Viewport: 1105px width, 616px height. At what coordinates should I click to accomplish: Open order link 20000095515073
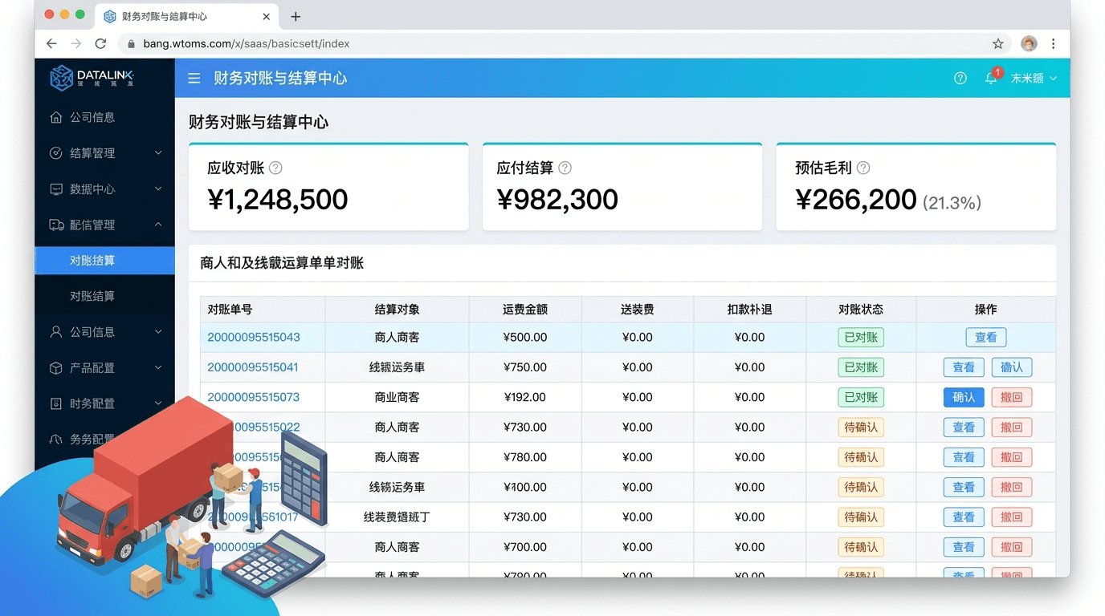254,397
